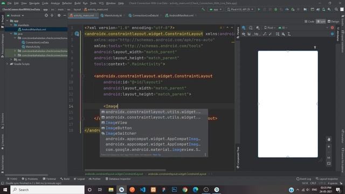Viewport: 345px width, 194px height.
Task: Click the Select Opened File target icon
Action: [46, 16]
